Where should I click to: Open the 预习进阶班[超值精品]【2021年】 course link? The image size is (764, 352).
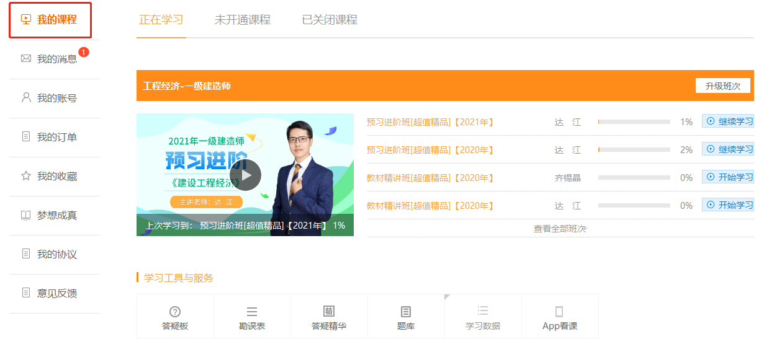pyautogui.click(x=431, y=122)
